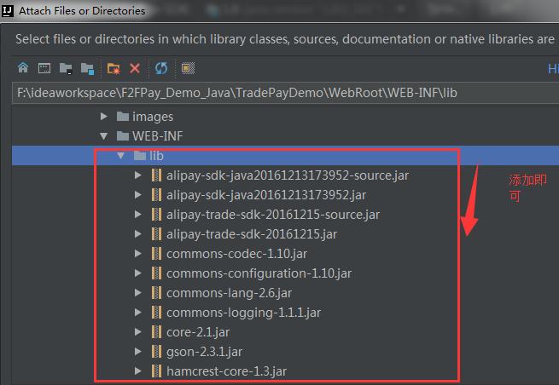Click jar icon of hamcrest-core-1.3.jar

(156, 371)
